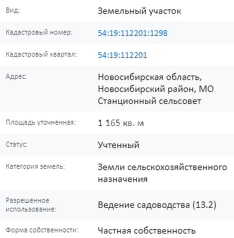Select 'Земли сельскохозяйственного назначения' value
This screenshot has height=238, width=234.
click(163, 173)
